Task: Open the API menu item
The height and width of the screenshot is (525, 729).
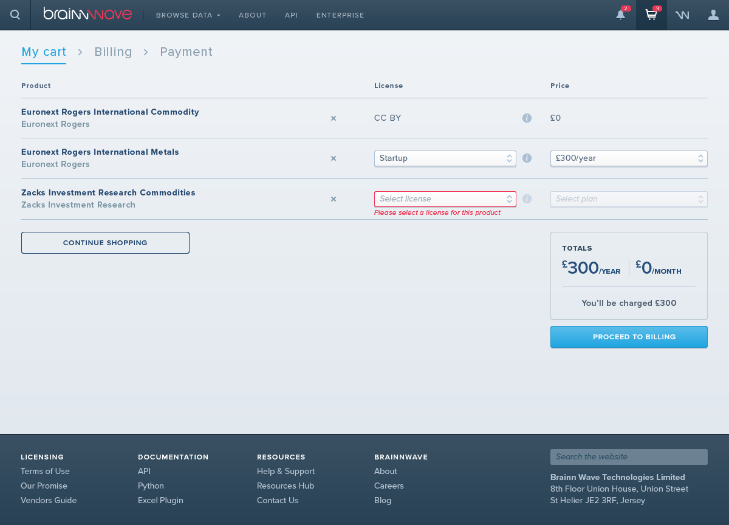Action: coord(292,15)
